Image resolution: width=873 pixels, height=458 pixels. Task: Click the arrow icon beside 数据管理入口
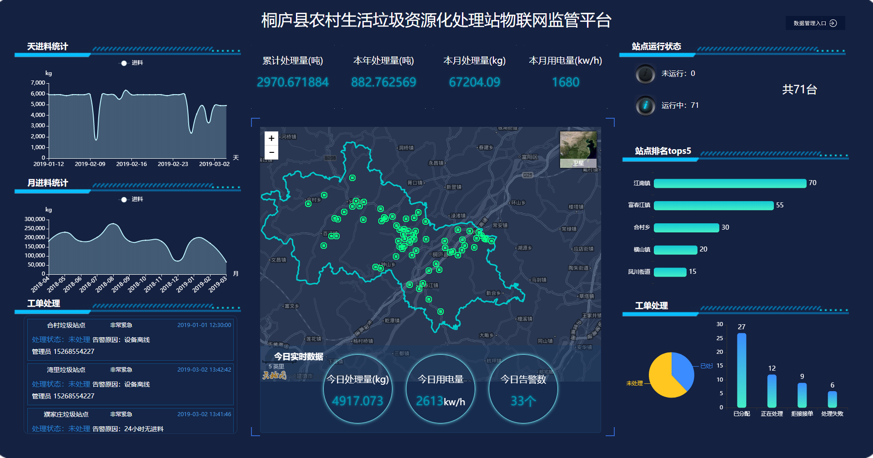tap(833, 23)
